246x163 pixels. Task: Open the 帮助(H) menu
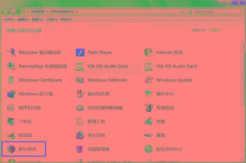click(x=66, y=20)
